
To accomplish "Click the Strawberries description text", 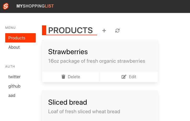I will tap(97, 61).
